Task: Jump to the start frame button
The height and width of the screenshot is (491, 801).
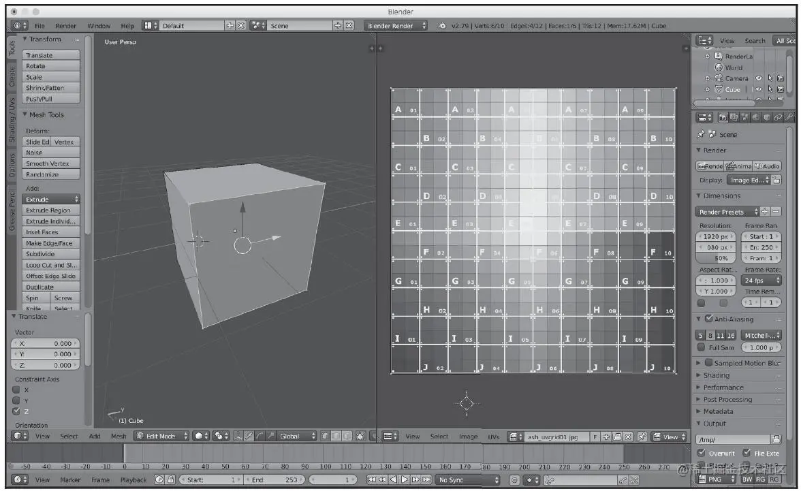Action: click(x=371, y=479)
